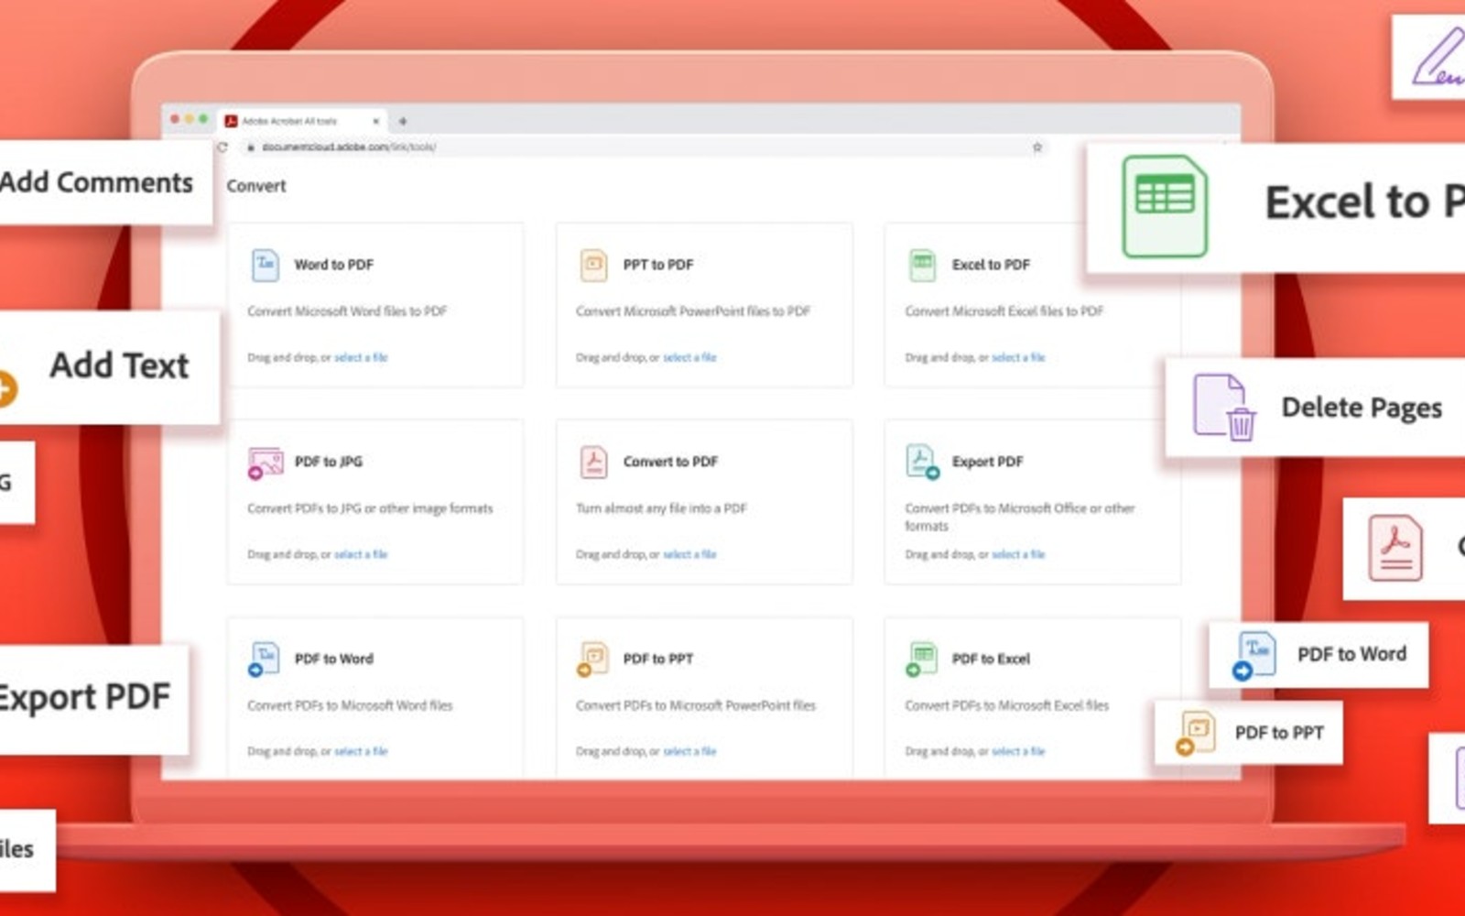1465x916 pixels.
Task: Click 'select a file' under PDF to Excel
Action: pyautogui.click(x=1018, y=751)
